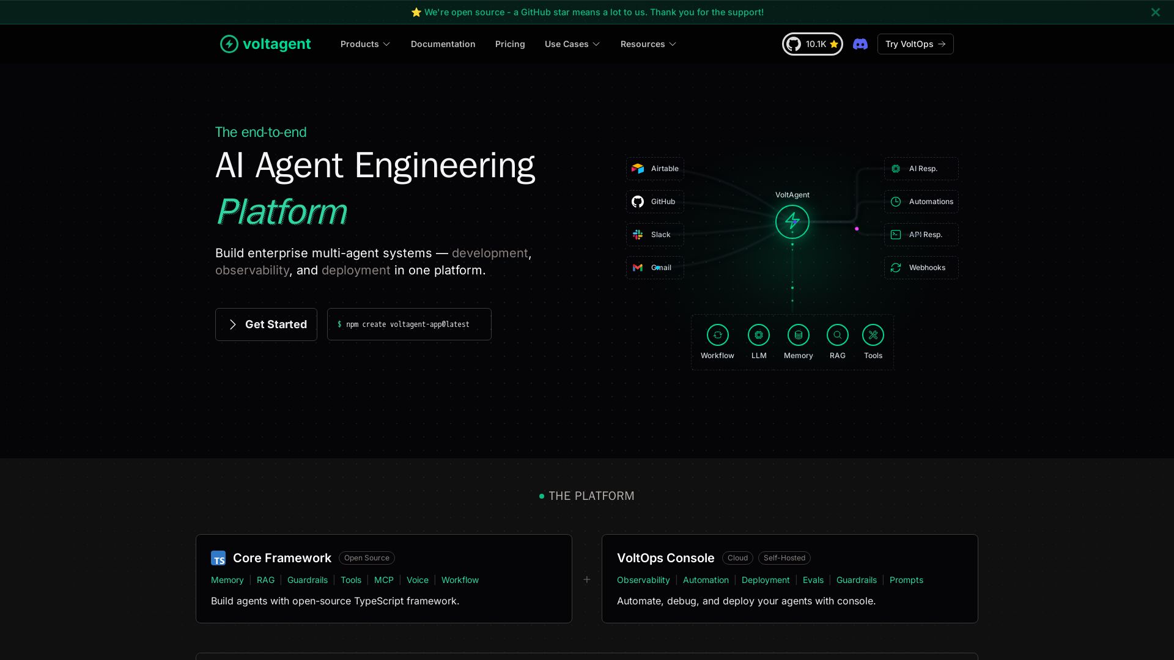Image resolution: width=1174 pixels, height=660 pixels.
Task: Open the Guardrails link under Core Framework
Action: (x=308, y=580)
